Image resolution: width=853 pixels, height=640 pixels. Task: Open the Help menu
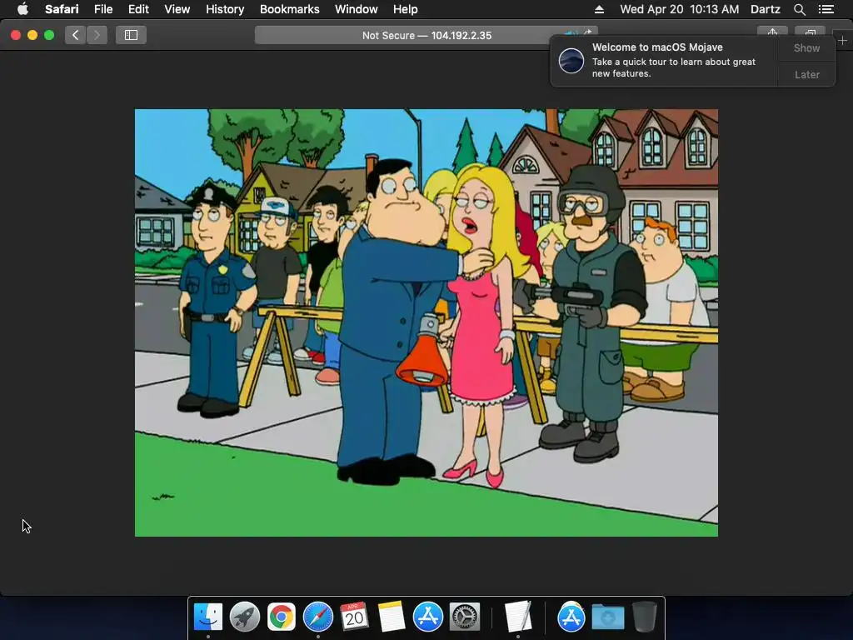tap(406, 9)
